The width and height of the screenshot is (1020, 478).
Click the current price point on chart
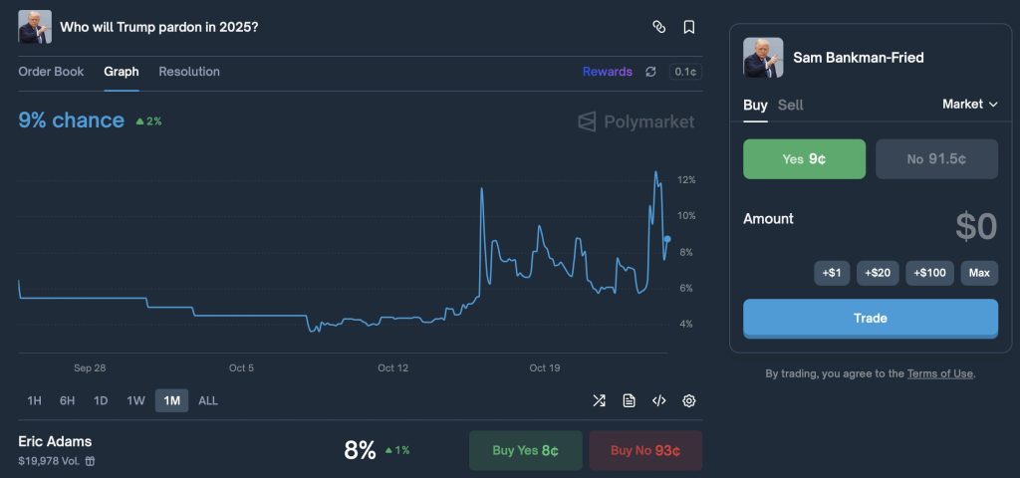666,239
